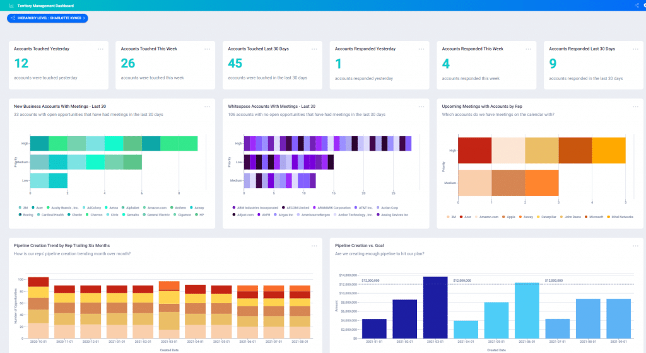This screenshot has width=646, height=353.
Task: Click the 45 value on Accounts Touched Last 30 Days
Action: 235,64
